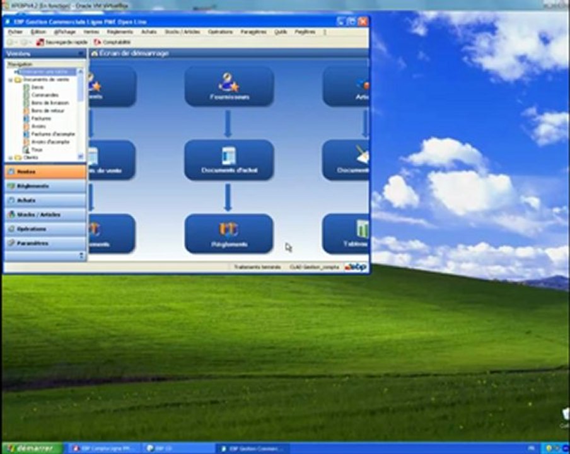Image resolution: width=570 pixels, height=454 pixels.
Task: Select Bons de retour in the tree
Action: click(48, 110)
